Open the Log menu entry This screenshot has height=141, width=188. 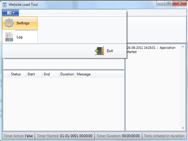(x=20, y=37)
